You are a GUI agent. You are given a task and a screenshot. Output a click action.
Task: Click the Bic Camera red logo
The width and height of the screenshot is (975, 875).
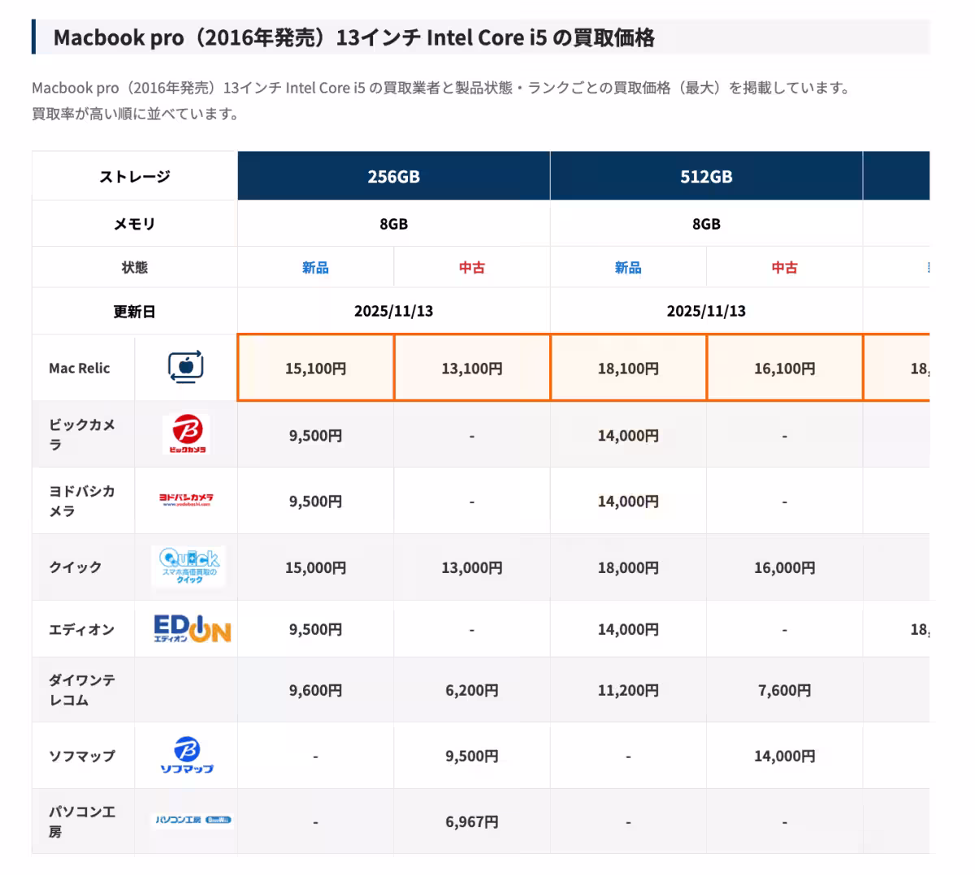tap(186, 433)
